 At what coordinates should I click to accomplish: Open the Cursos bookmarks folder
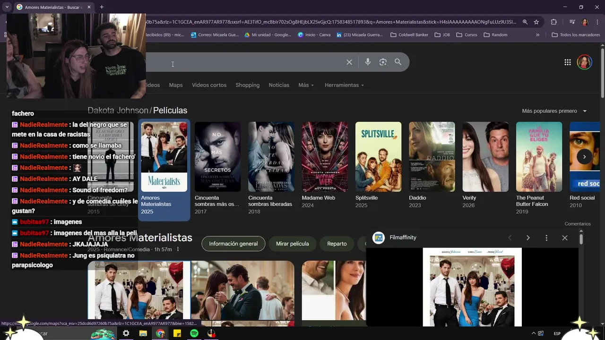[467, 34]
